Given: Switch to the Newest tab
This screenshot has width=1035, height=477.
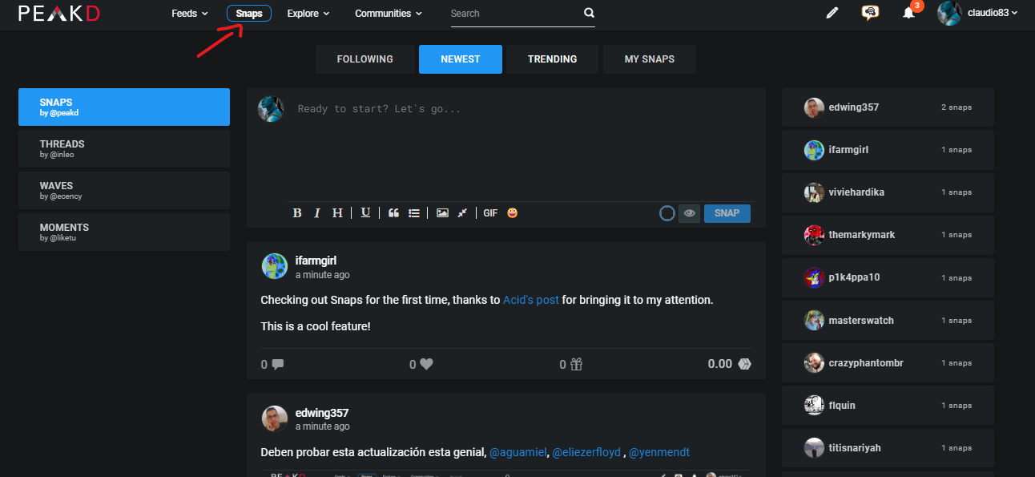Looking at the screenshot, I should (x=461, y=59).
